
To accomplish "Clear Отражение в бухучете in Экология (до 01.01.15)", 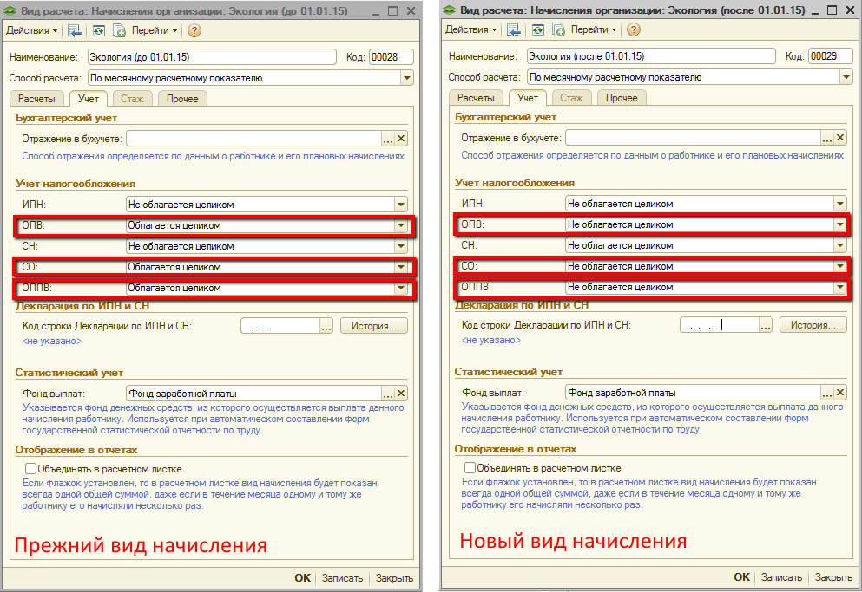I will 401,139.
